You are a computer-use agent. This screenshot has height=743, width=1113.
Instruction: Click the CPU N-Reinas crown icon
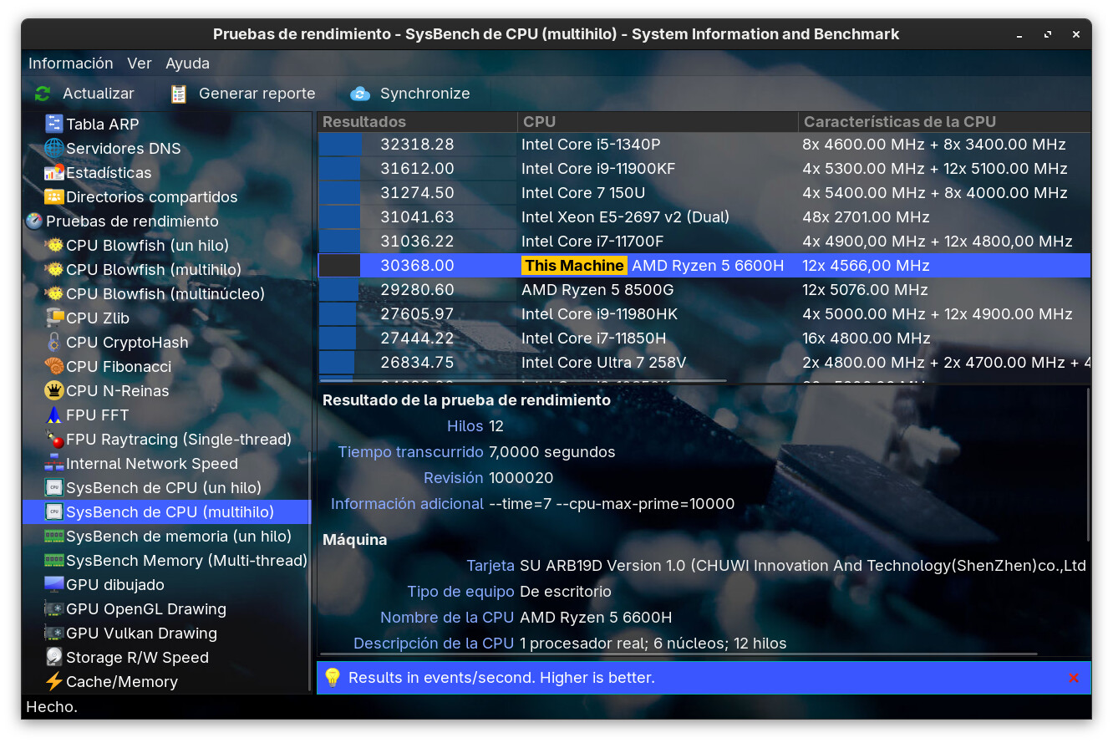pyautogui.click(x=54, y=391)
